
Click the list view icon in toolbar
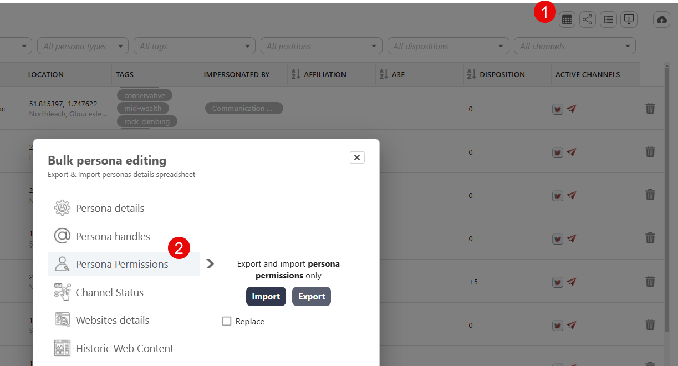608,20
